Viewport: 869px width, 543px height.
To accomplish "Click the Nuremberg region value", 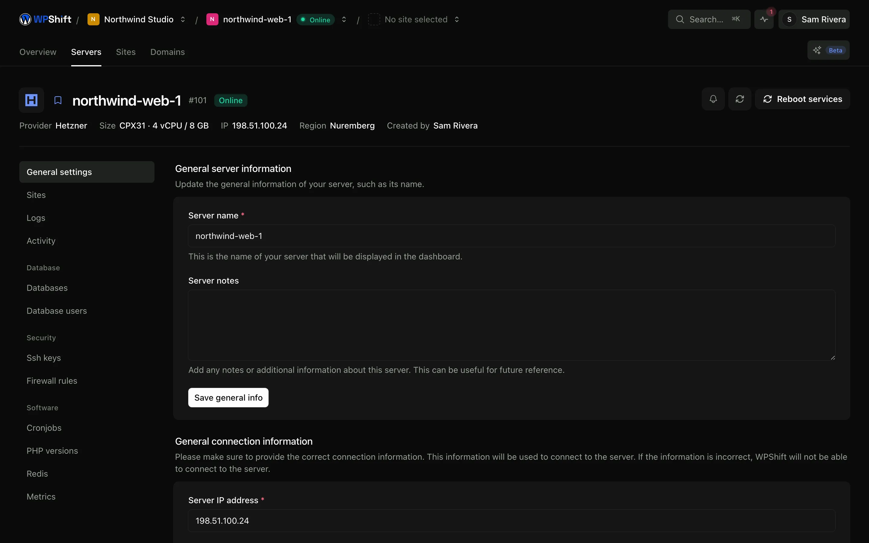I will (x=352, y=126).
